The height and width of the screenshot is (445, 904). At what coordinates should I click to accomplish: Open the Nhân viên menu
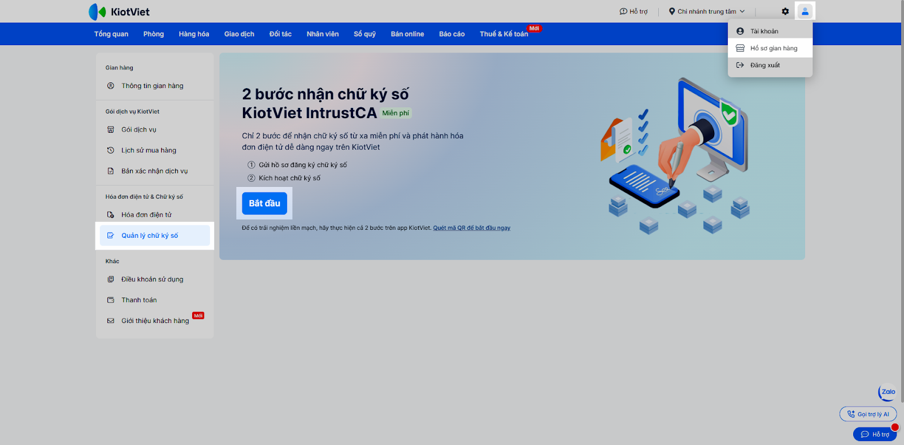pos(323,34)
